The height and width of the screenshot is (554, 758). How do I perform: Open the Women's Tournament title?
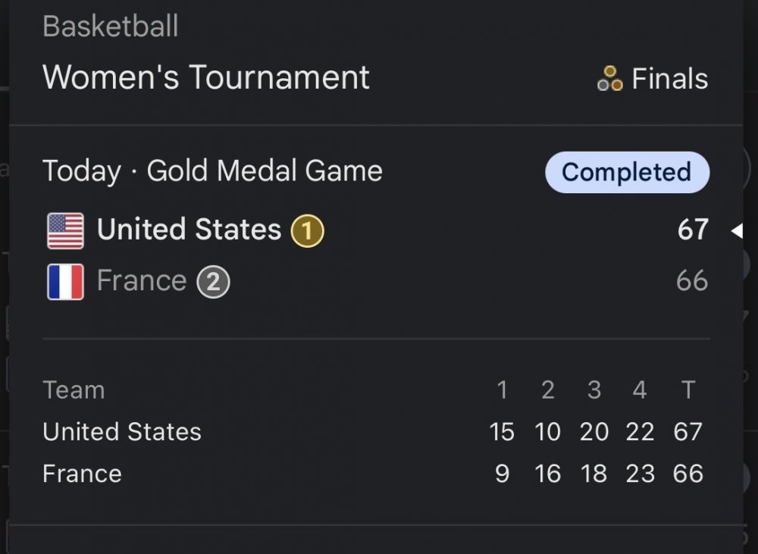pyautogui.click(x=206, y=78)
